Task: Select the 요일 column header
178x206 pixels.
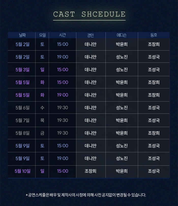Action: click(x=42, y=35)
